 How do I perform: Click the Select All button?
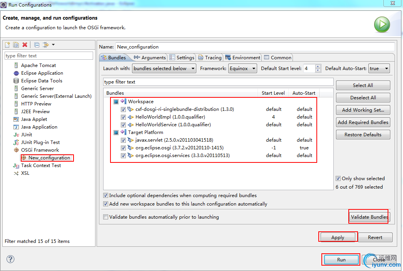(x=363, y=85)
